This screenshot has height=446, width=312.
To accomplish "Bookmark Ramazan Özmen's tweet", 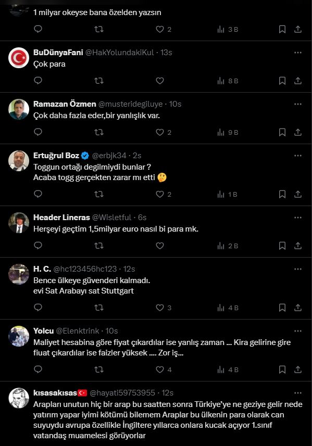I will [x=282, y=132].
